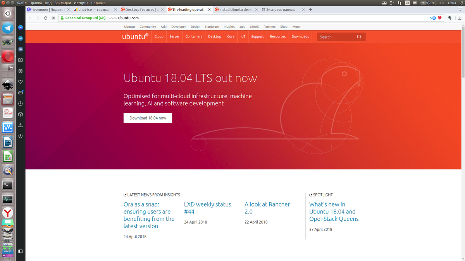Go back with the browser back arrow
Viewport: 465px width, 261px height.
pos(30,18)
